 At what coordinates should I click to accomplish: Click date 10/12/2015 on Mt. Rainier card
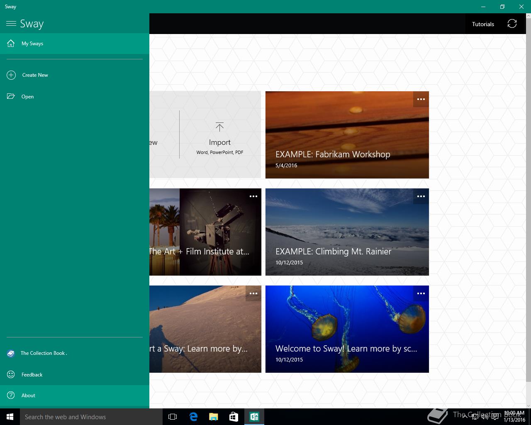click(x=289, y=262)
